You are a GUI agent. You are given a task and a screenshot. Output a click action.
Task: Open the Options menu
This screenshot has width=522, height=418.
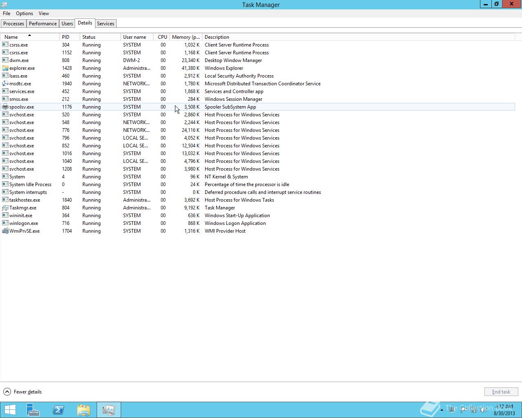(24, 13)
